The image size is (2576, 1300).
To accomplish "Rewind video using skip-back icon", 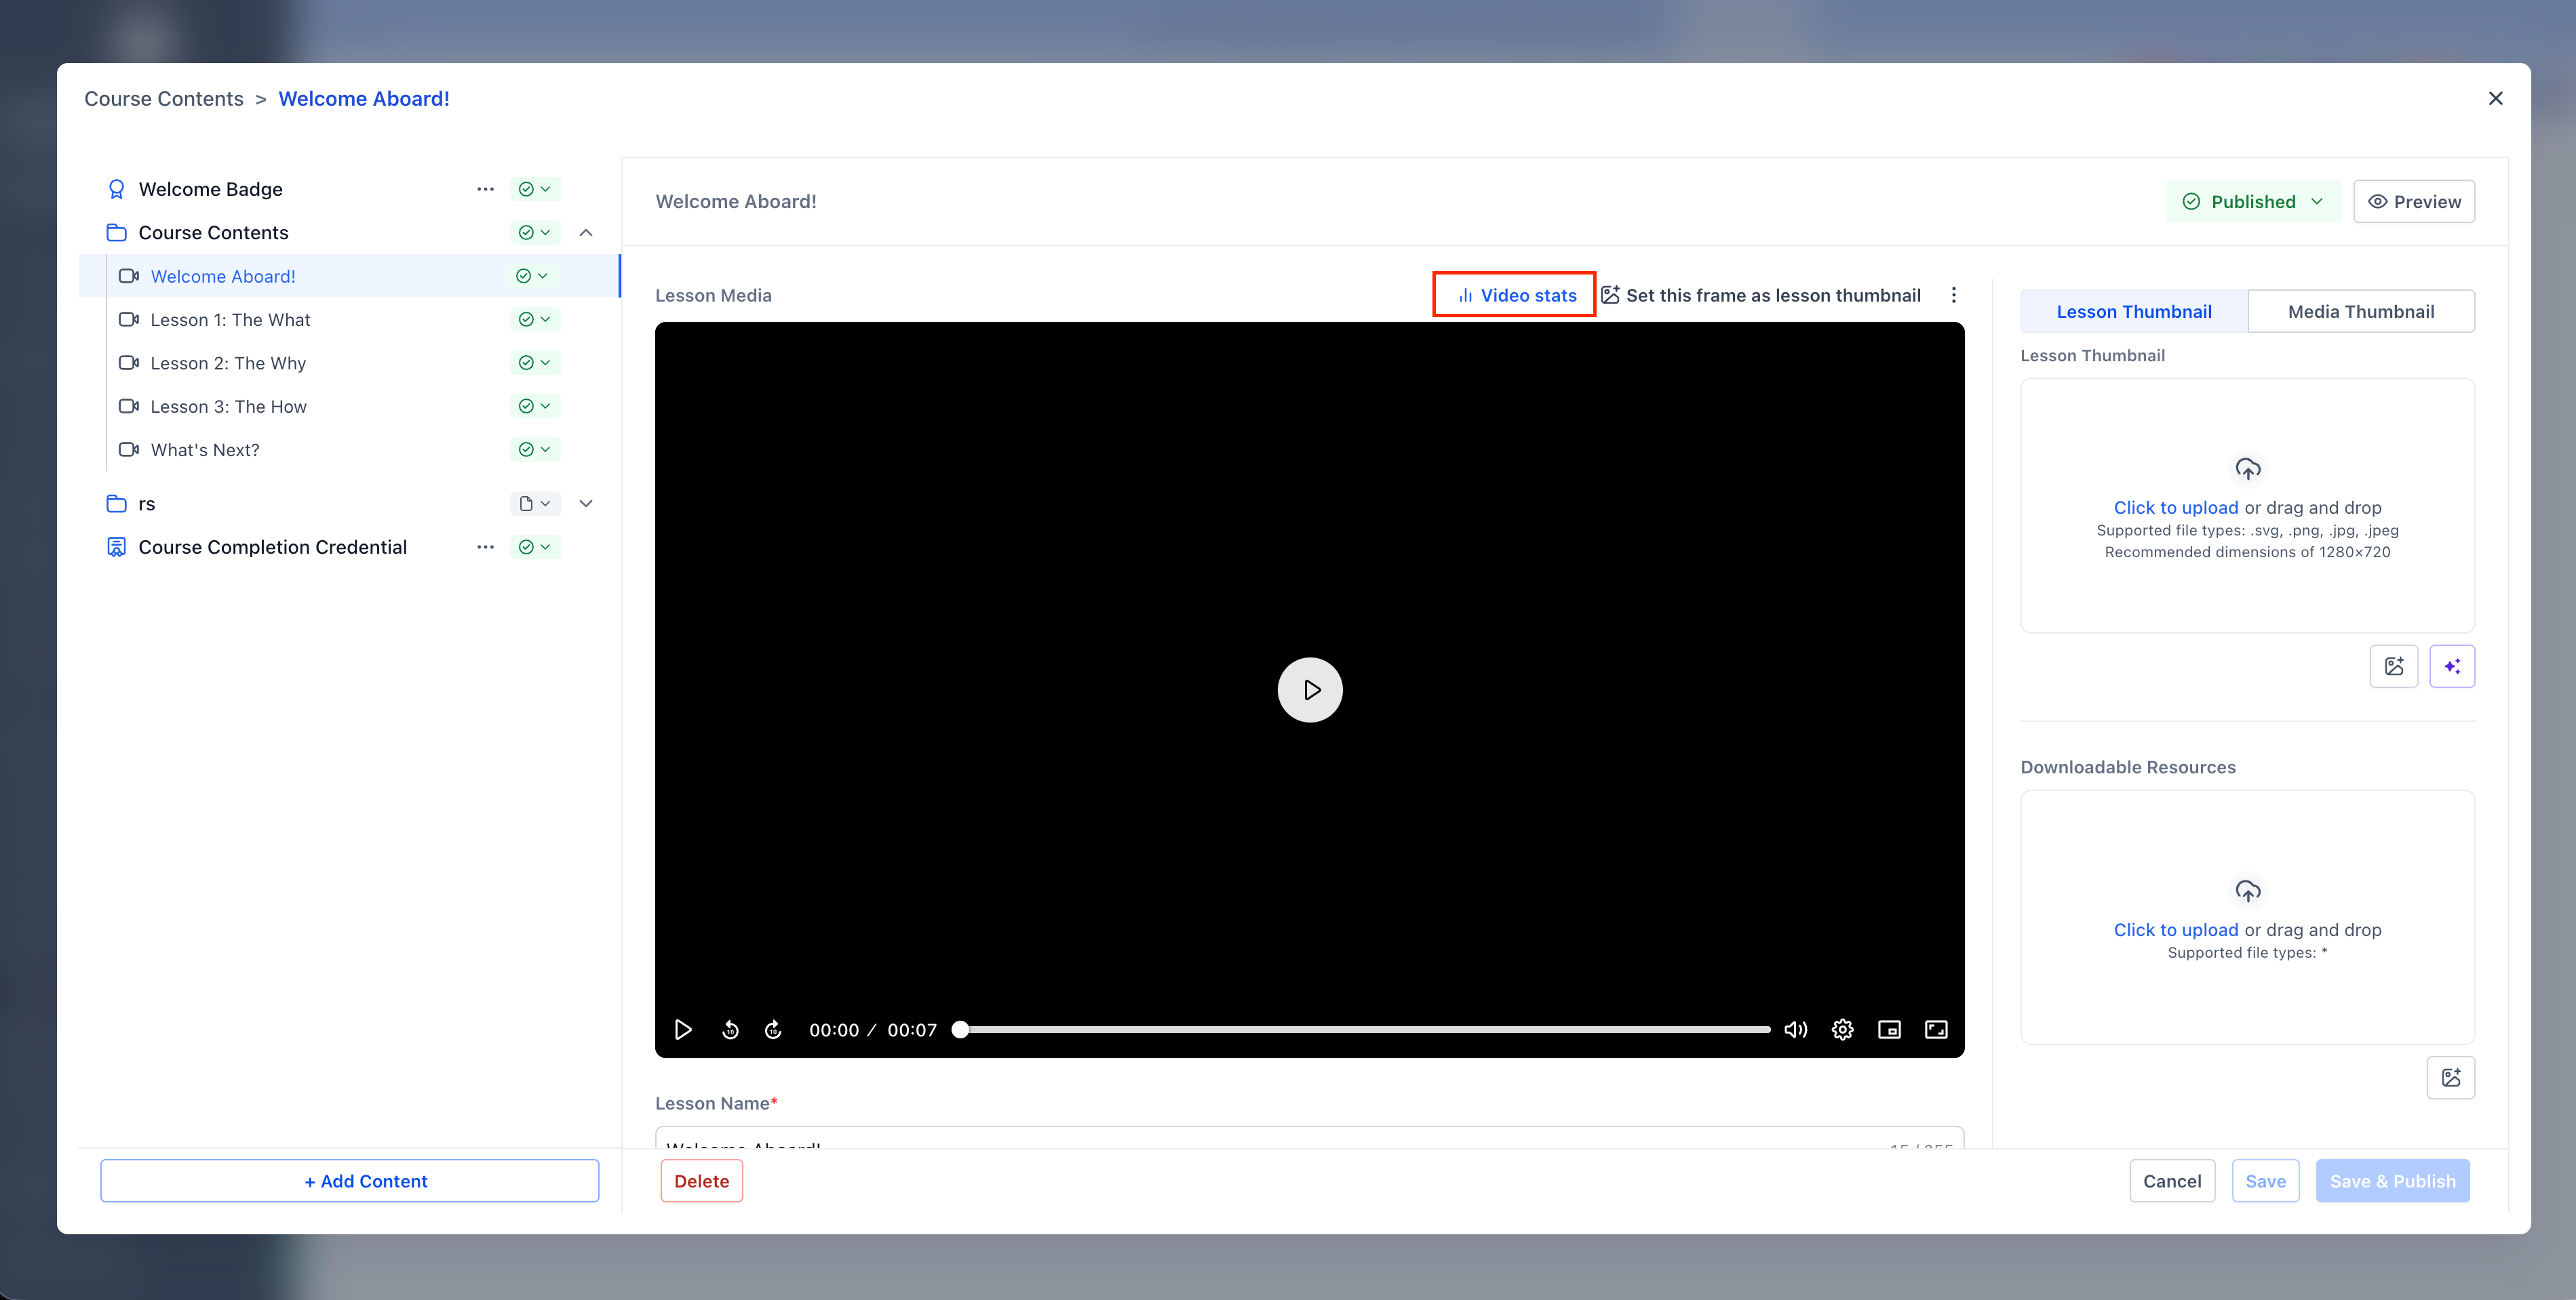I will tap(730, 1030).
